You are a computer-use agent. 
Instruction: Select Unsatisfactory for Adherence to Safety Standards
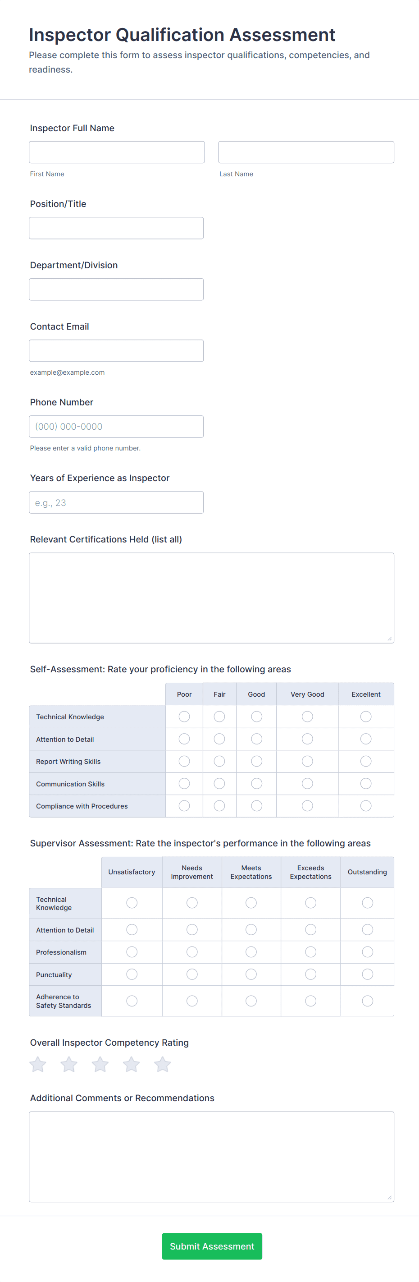pyautogui.click(x=132, y=1000)
